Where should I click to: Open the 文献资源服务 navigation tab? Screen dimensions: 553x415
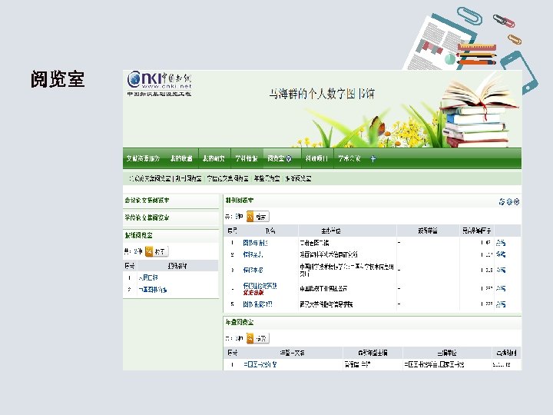coord(143,159)
